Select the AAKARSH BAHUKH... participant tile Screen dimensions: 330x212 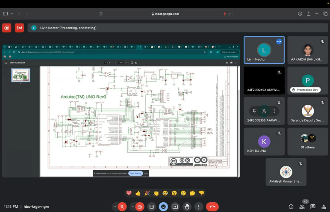pyautogui.click(x=308, y=50)
